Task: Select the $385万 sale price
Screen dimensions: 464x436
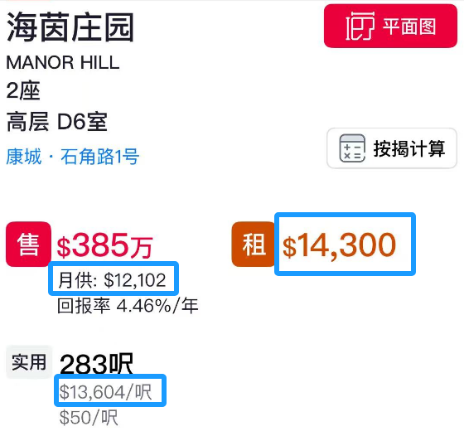Action: [x=104, y=245]
